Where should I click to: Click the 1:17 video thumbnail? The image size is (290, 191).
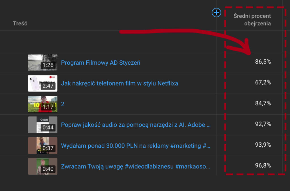coord(42,104)
